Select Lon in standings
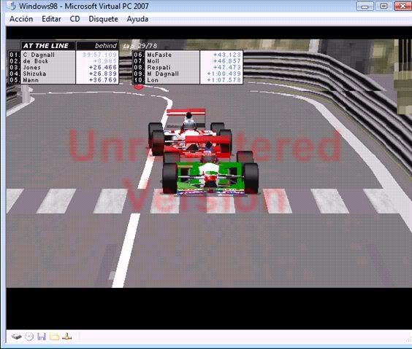 tap(153, 80)
